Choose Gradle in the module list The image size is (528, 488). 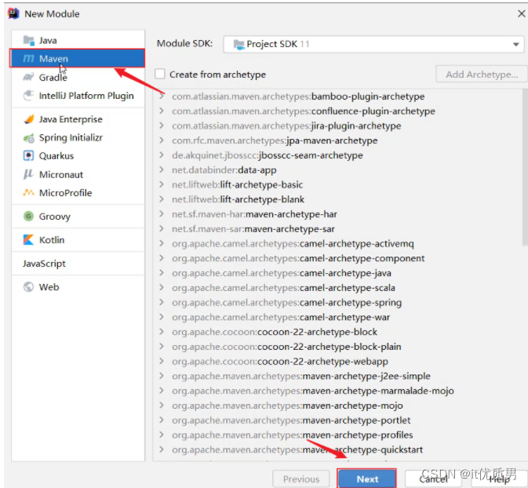pyautogui.click(x=78, y=77)
